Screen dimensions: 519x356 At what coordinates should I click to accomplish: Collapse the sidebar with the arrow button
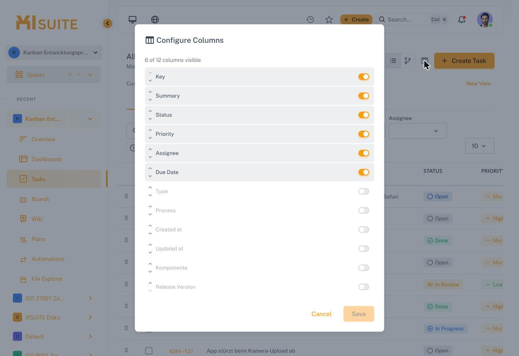(108, 23)
